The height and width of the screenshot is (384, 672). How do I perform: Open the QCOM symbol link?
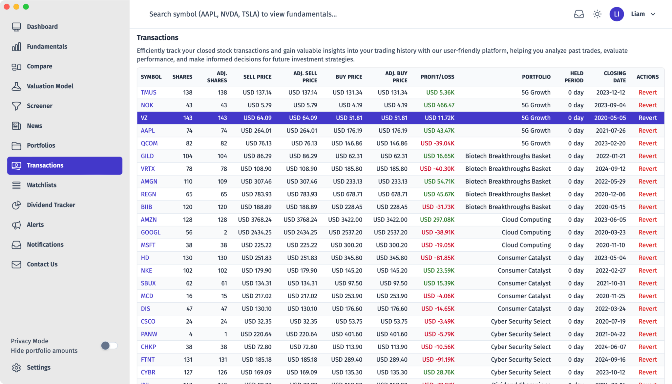tap(149, 143)
